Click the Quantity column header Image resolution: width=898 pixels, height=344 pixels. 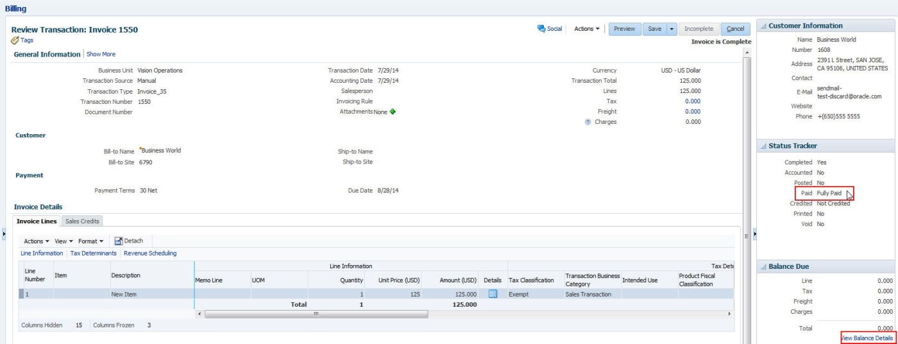(x=337, y=280)
